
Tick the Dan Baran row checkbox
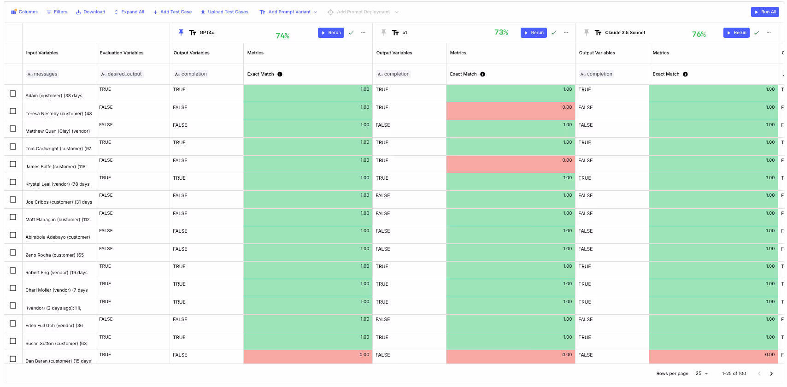13,359
